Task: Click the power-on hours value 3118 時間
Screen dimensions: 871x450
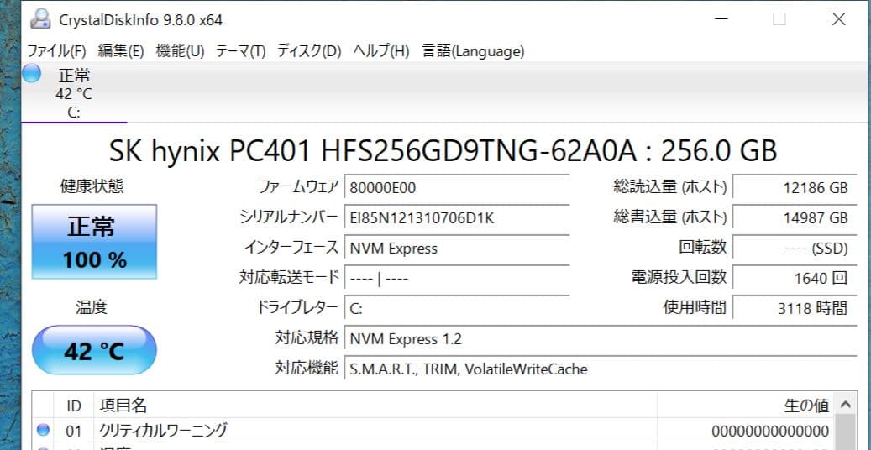Action: tap(795, 308)
